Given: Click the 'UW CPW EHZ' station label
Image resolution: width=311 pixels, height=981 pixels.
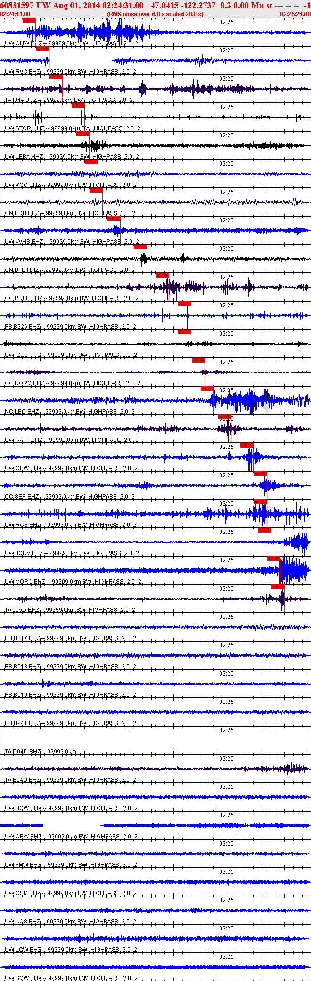Looking at the screenshot, I should click(x=23, y=837).
